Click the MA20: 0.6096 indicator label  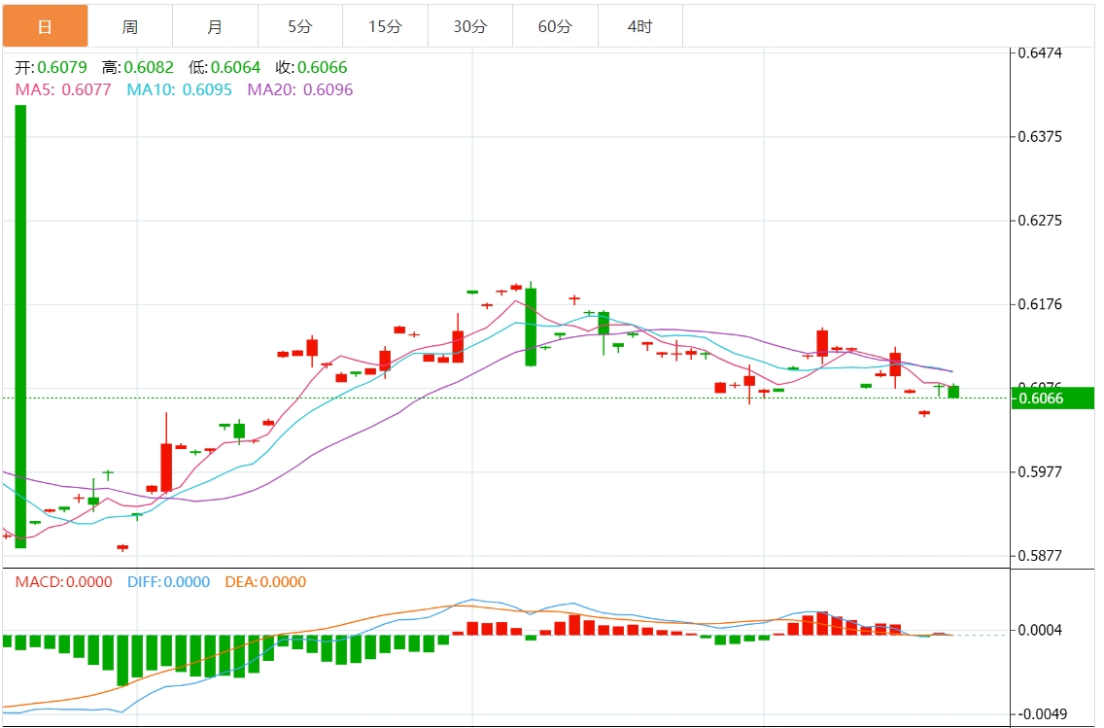(300, 89)
